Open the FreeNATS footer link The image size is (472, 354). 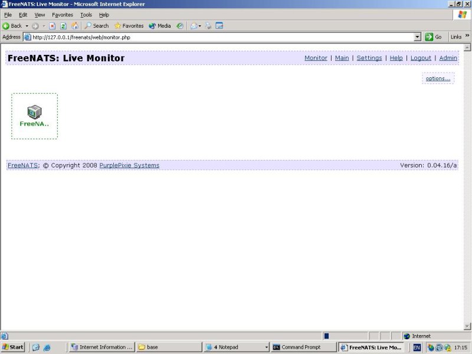point(23,165)
